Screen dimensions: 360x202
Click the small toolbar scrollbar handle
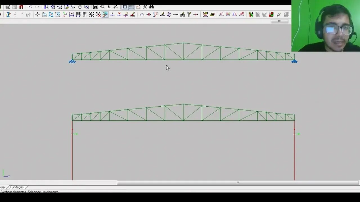pyautogui.click(x=279, y=21)
